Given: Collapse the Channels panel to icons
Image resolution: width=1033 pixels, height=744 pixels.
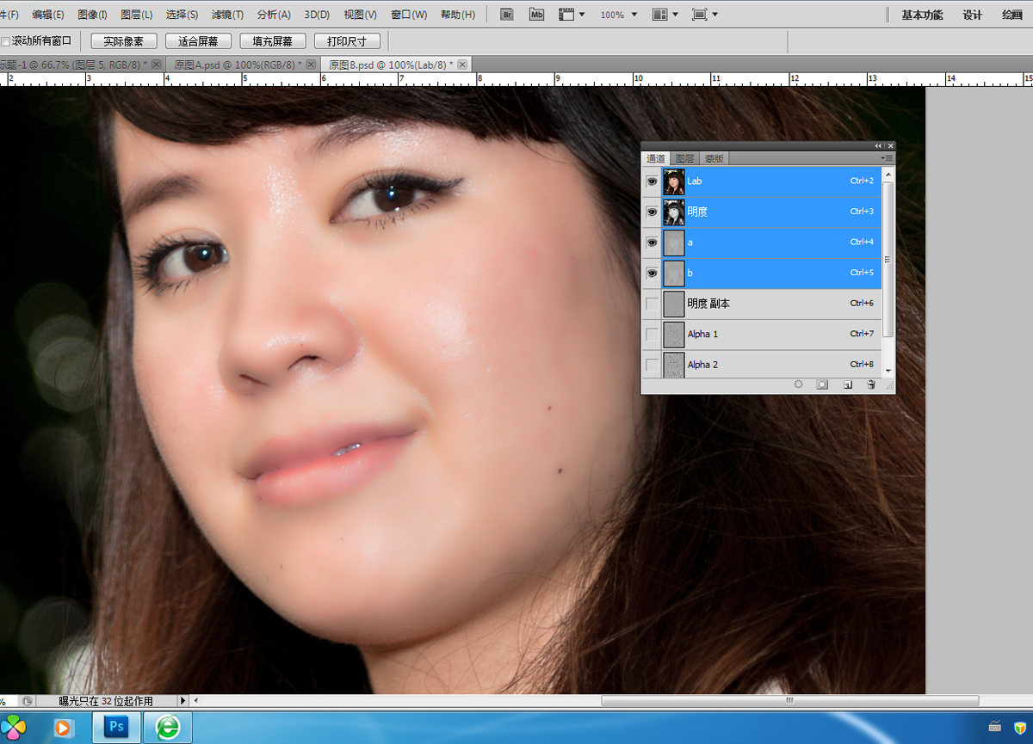Looking at the screenshot, I should tap(879, 146).
